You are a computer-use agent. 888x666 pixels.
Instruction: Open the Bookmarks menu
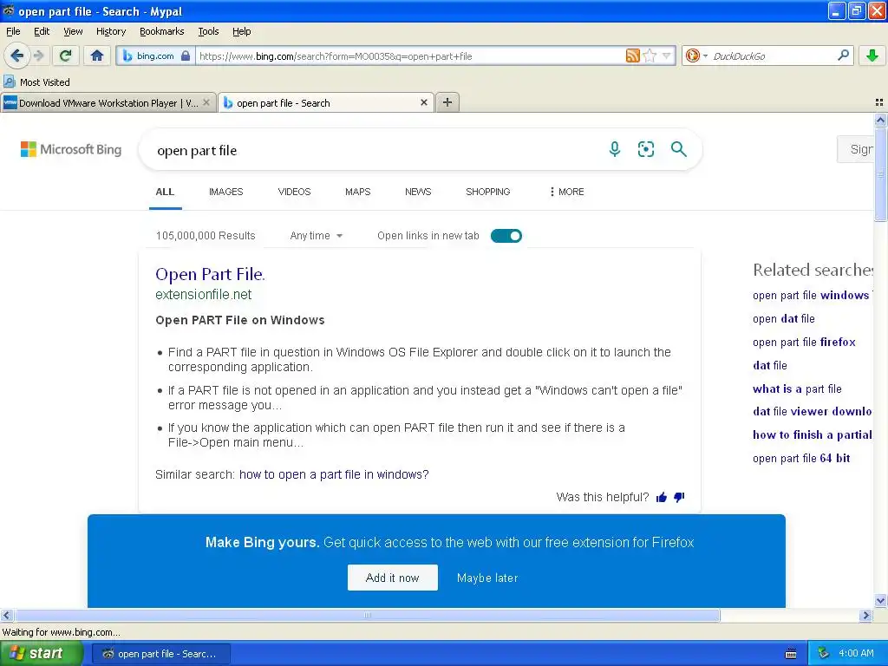point(161,31)
